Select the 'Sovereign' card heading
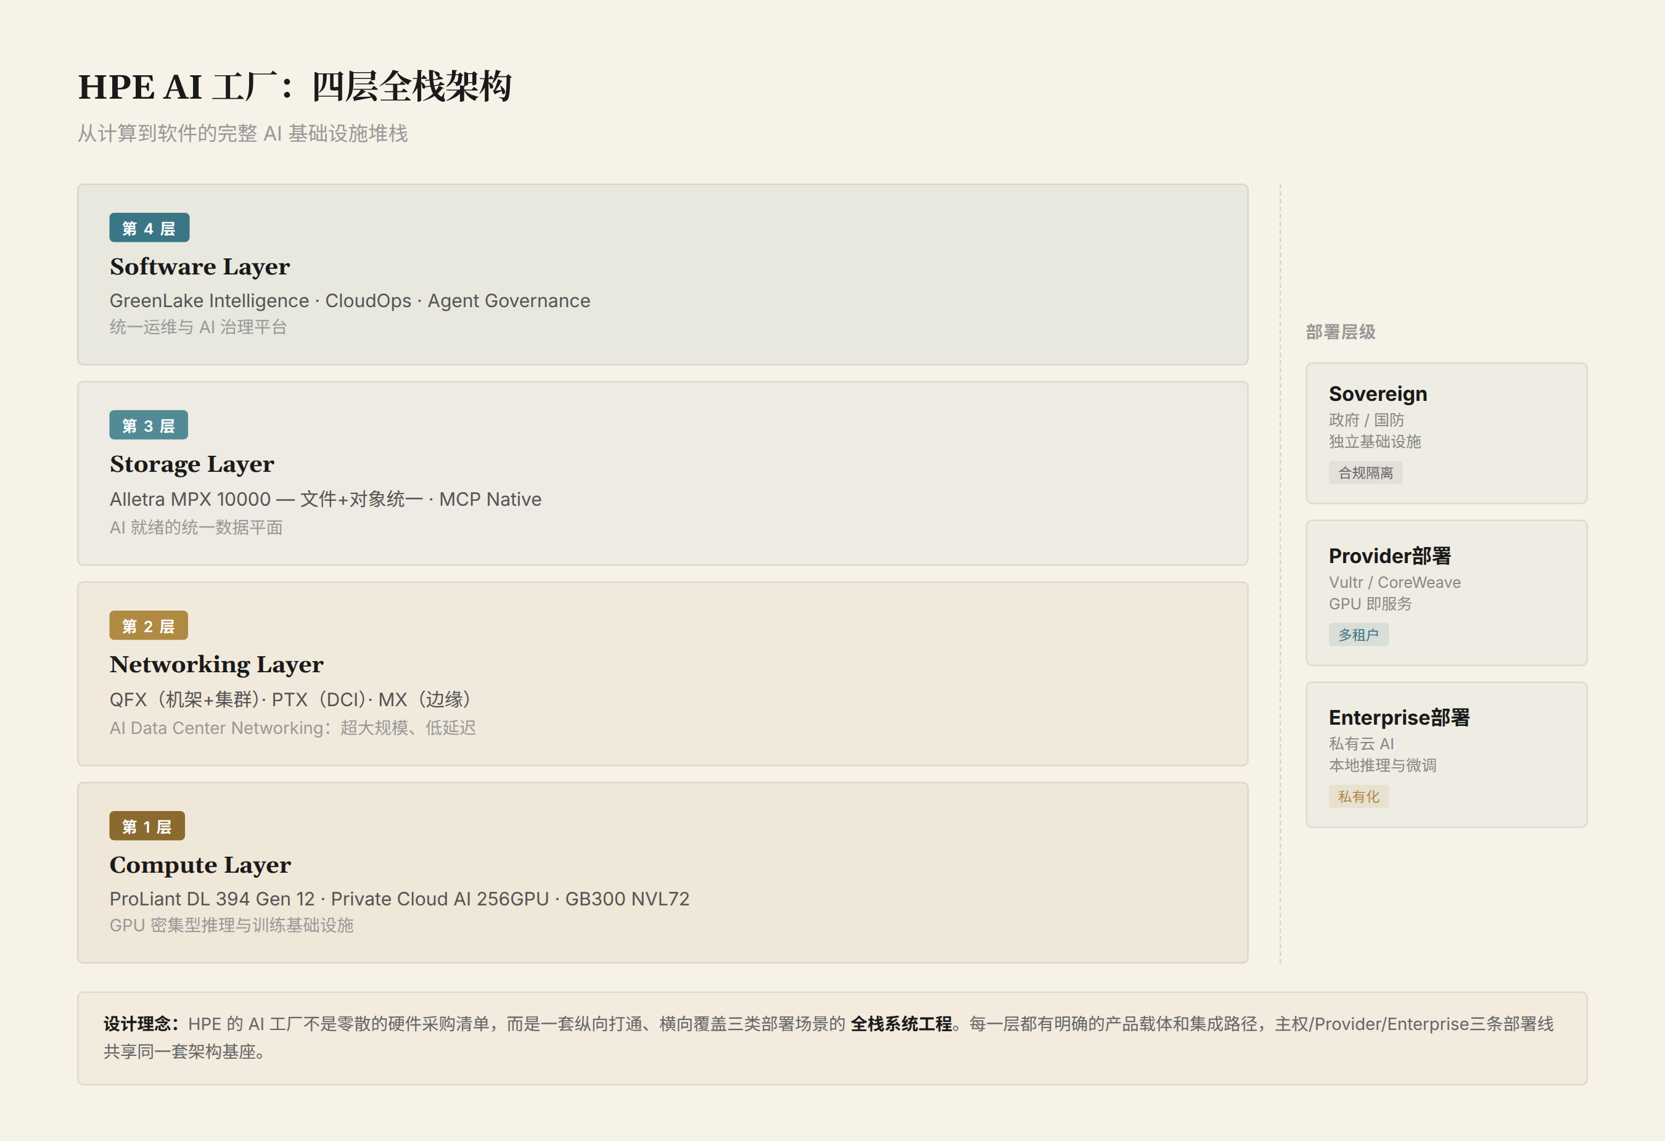 [1378, 393]
